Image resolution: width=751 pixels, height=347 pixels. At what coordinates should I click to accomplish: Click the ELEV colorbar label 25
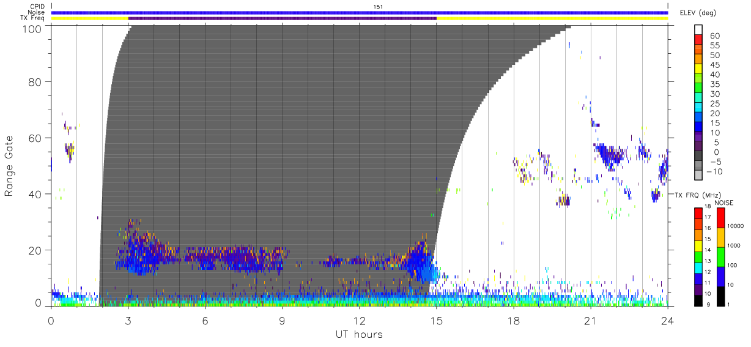[x=714, y=104]
